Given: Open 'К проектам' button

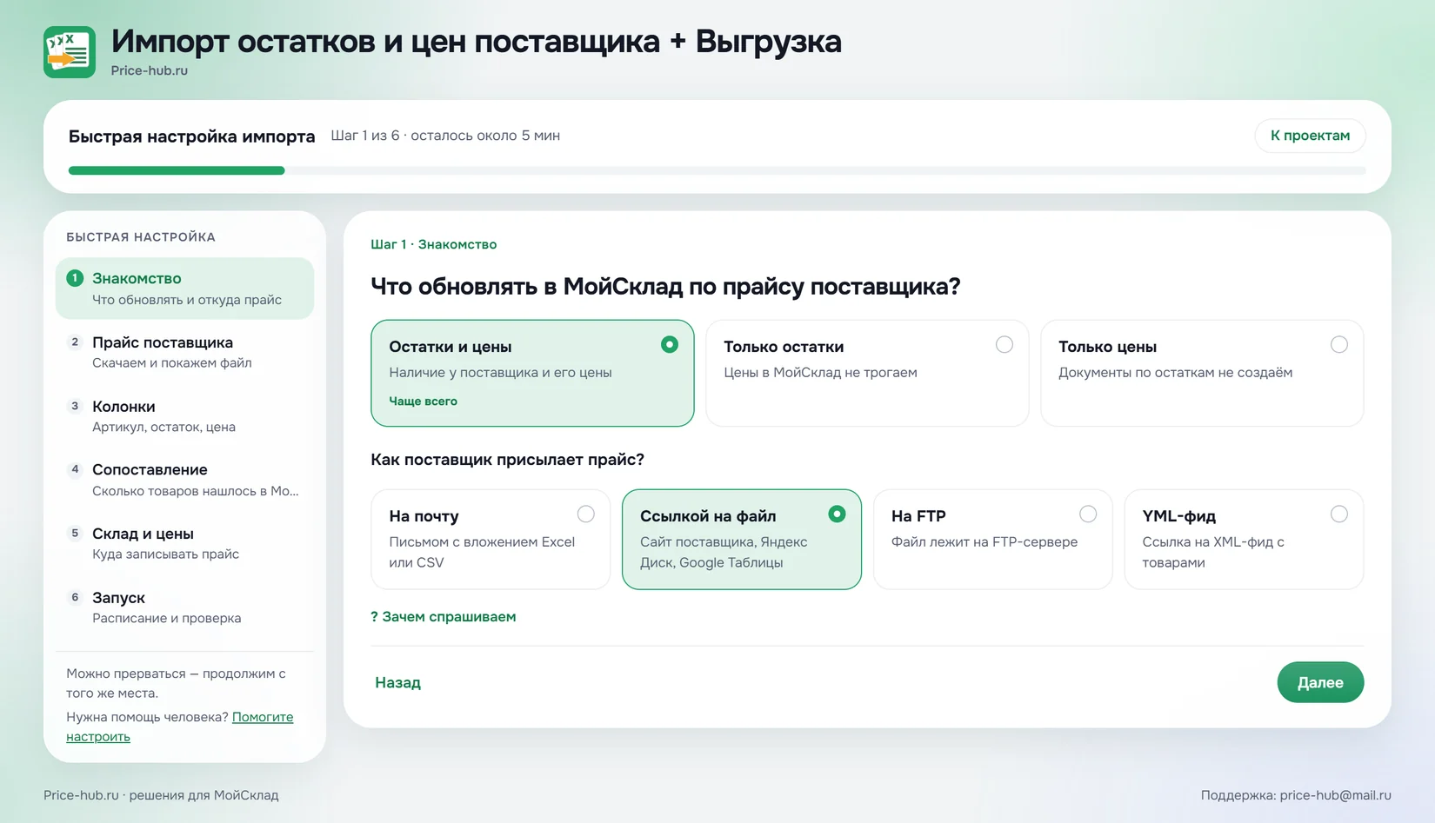Looking at the screenshot, I should 1310,136.
